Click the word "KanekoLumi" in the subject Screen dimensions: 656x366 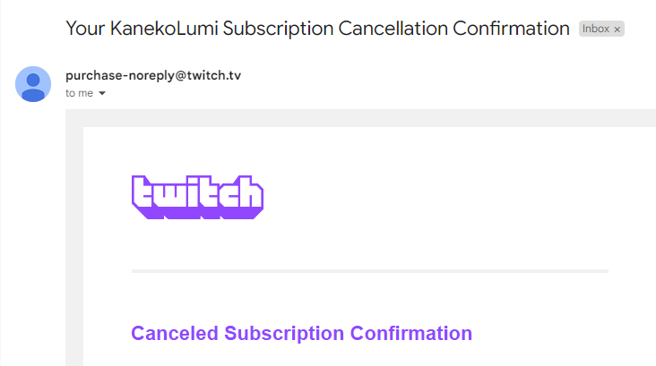tap(152, 29)
